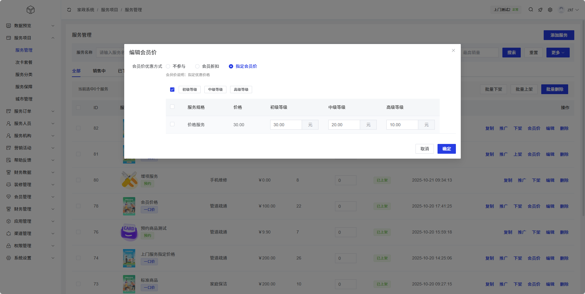Expand the 会员管理 sidebar menu
The height and width of the screenshot is (294, 585).
pos(31,197)
